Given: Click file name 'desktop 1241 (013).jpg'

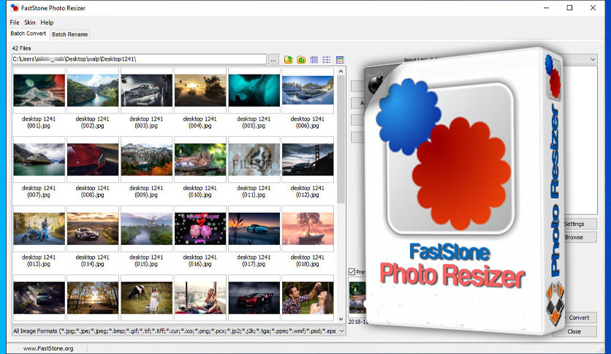Looking at the screenshot, I should (x=39, y=260).
